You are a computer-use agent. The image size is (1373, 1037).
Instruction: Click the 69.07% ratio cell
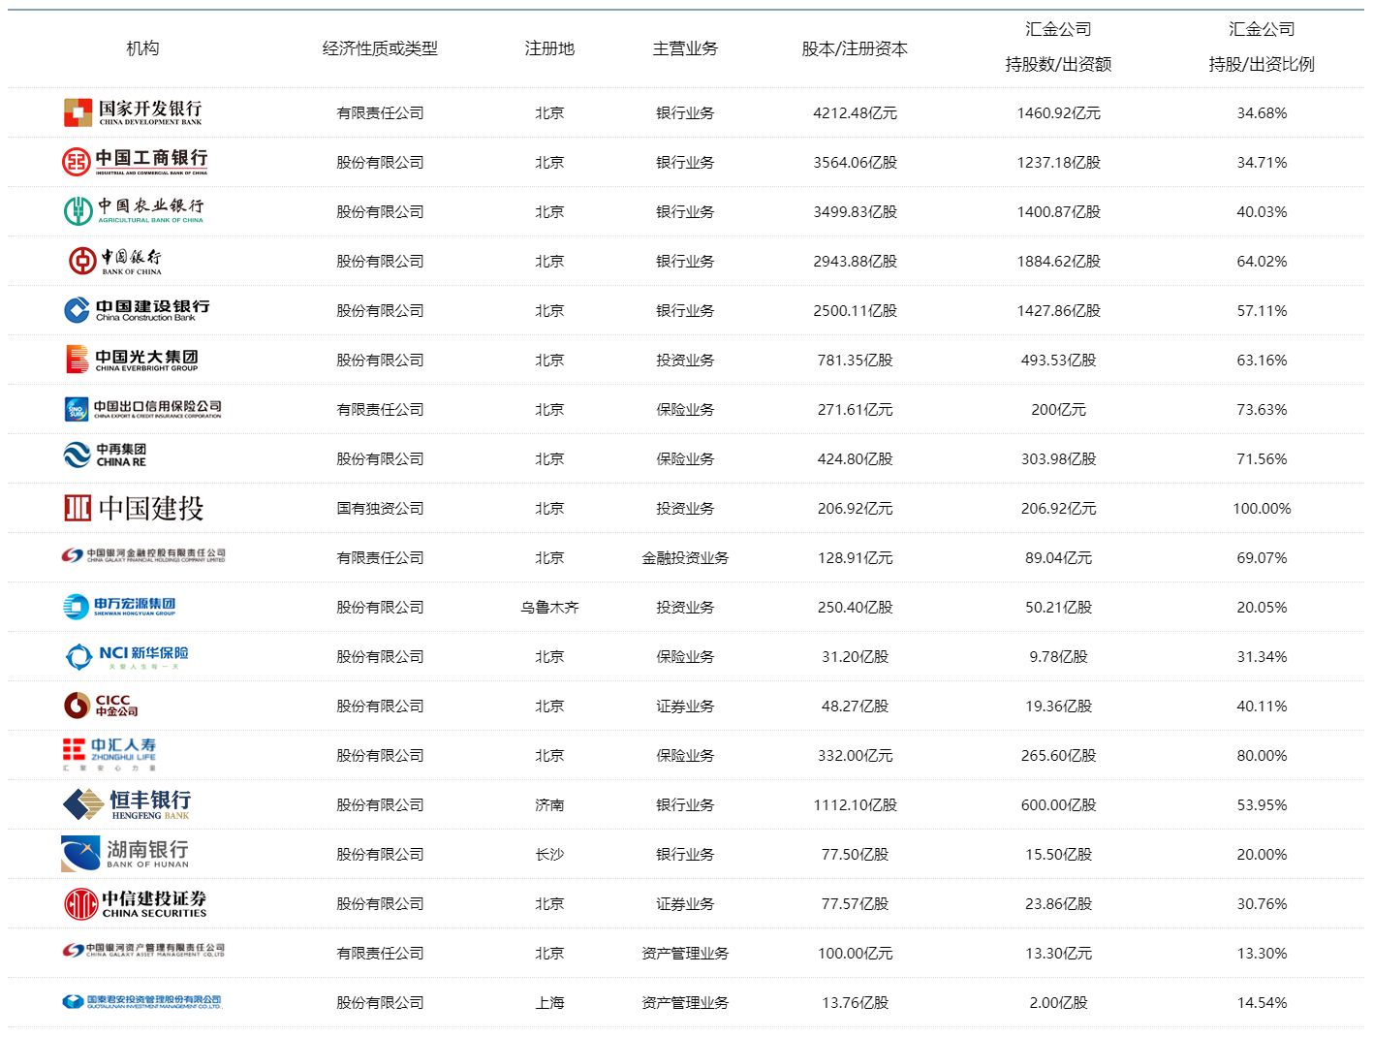[x=1262, y=558]
